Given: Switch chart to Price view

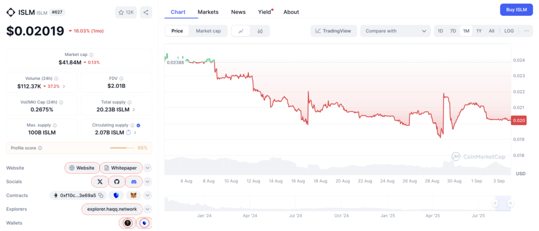Looking at the screenshot, I should click(x=177, y=31).
